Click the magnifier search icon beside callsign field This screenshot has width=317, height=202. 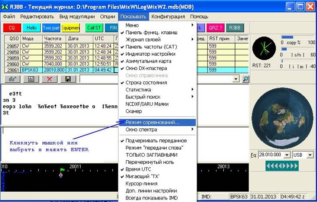coord(245,79)
